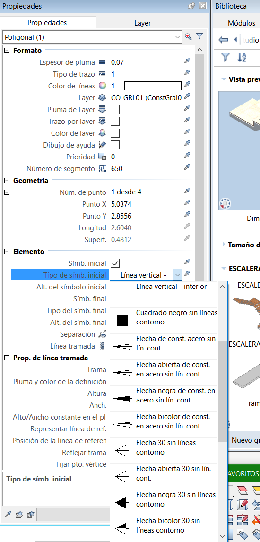Uncheck the Símb. inicial checkbox
Viewport: 260px width, 542px height.
click(x=115, y=263)
